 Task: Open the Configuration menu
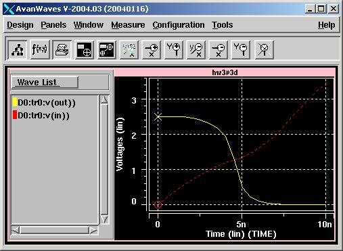click(x=179, y=25)
